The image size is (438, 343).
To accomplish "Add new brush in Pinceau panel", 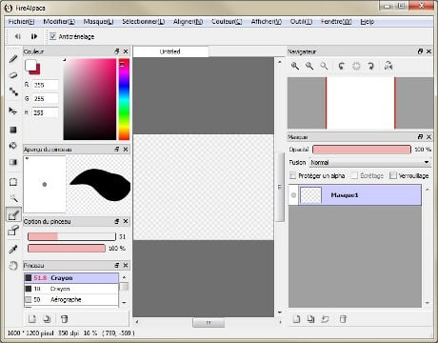I will pyautogui.click(x=32, y=318).
